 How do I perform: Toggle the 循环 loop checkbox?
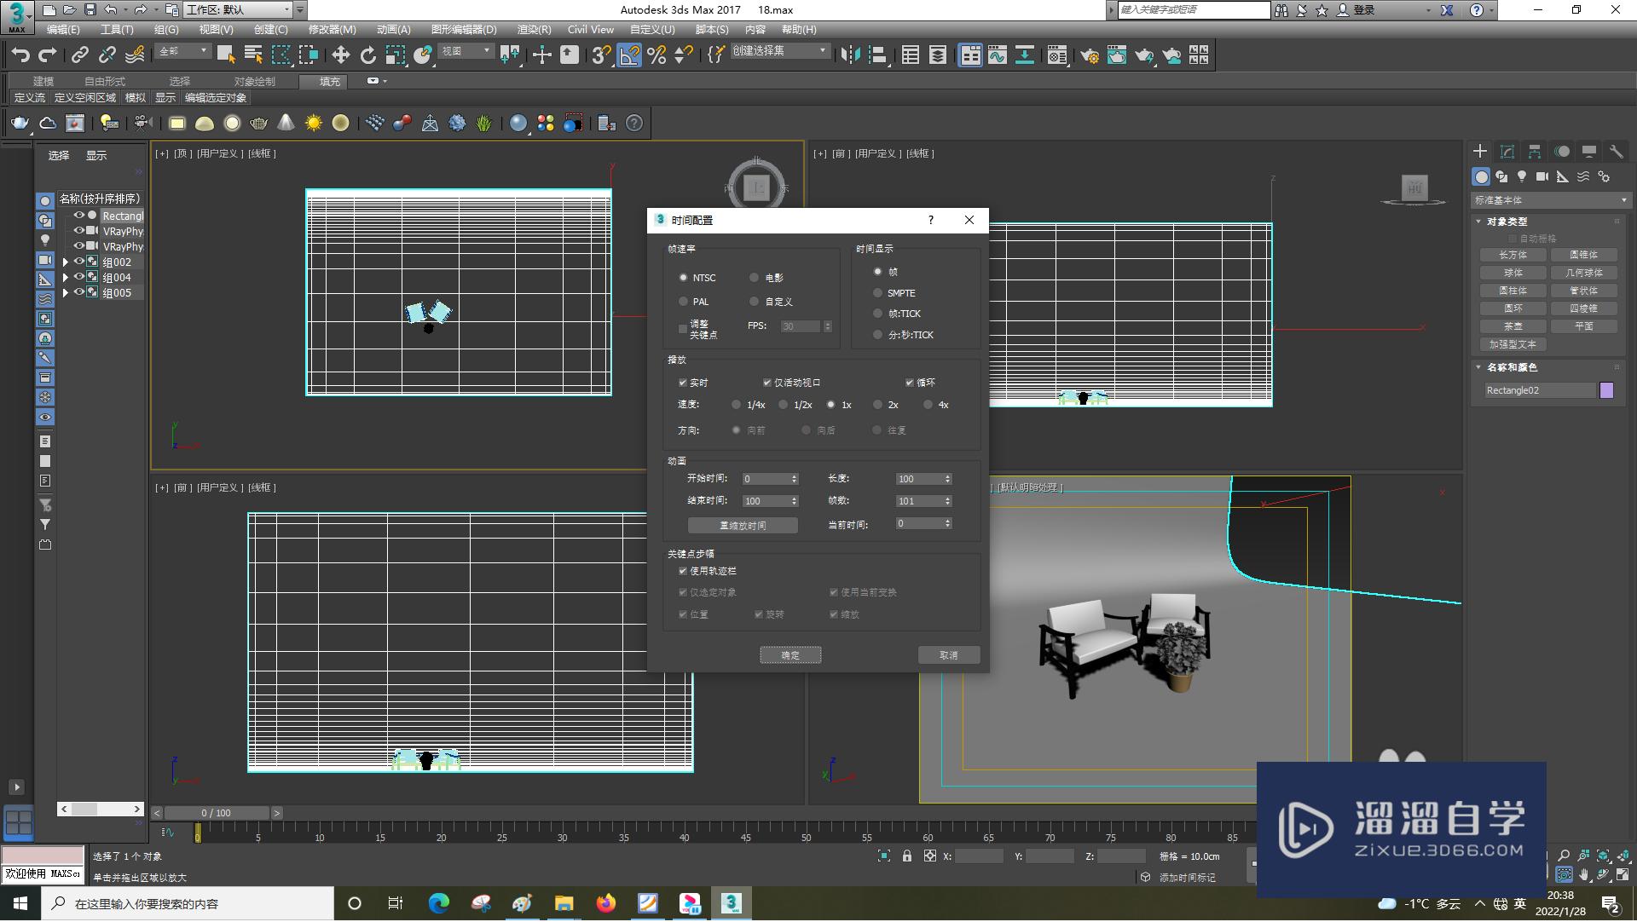(910, 383)
